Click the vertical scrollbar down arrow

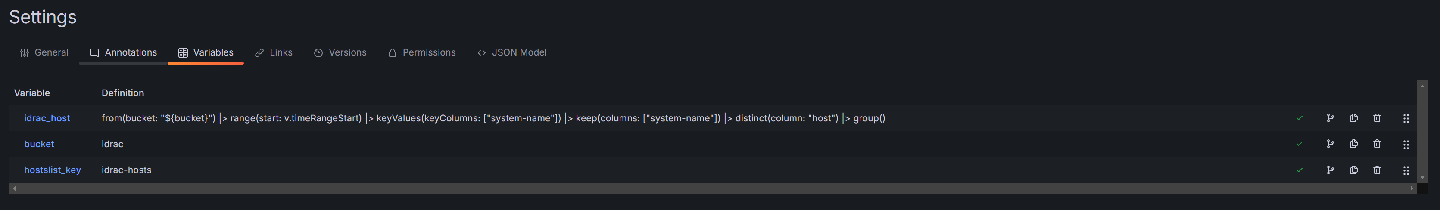pyautogui.click(x=1422, y=178)
